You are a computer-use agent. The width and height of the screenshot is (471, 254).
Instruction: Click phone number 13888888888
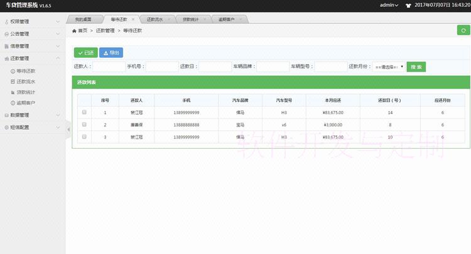(187, 125)
